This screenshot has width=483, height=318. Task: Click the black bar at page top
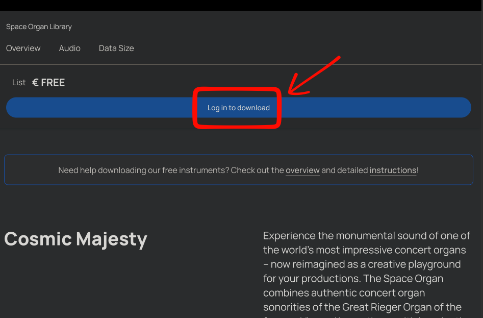(241, 5)
